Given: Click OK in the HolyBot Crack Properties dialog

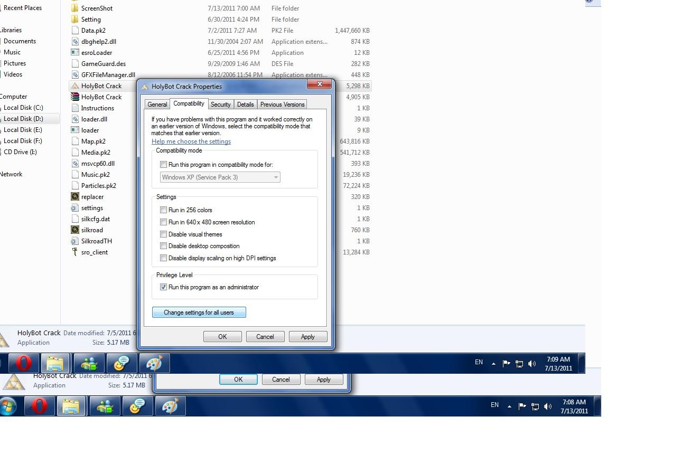Looking at the screenshot, I should [222, 337].
